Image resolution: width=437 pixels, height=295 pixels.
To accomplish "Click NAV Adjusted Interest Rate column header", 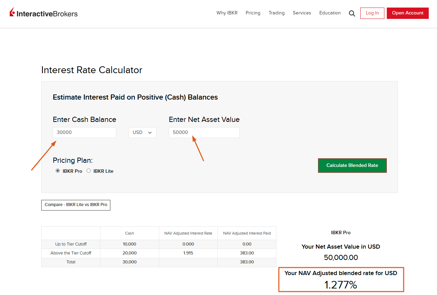I will 188,233.
